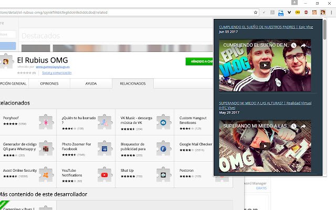Open 'Photo Zoomer For Facebook' listing title
The height and width of the screenshot is (210, 336).
point(76,146)
